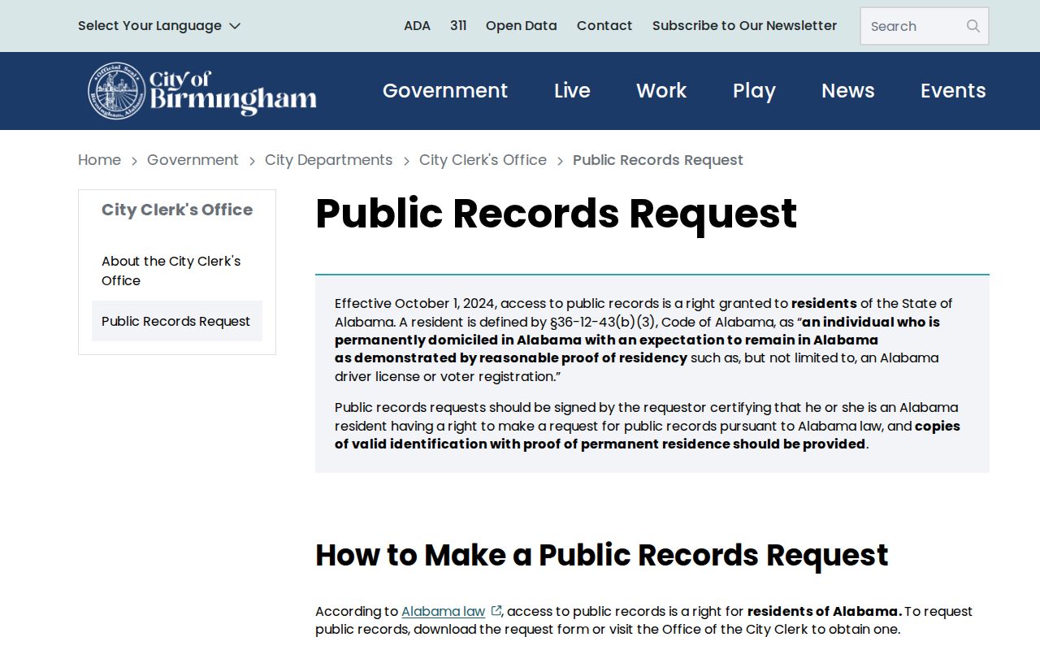The height and width of the screenshot is (650, 1040).
Task: Click the Public Records Request page heading
Action: pyautogui.click(x=557, y=214)
